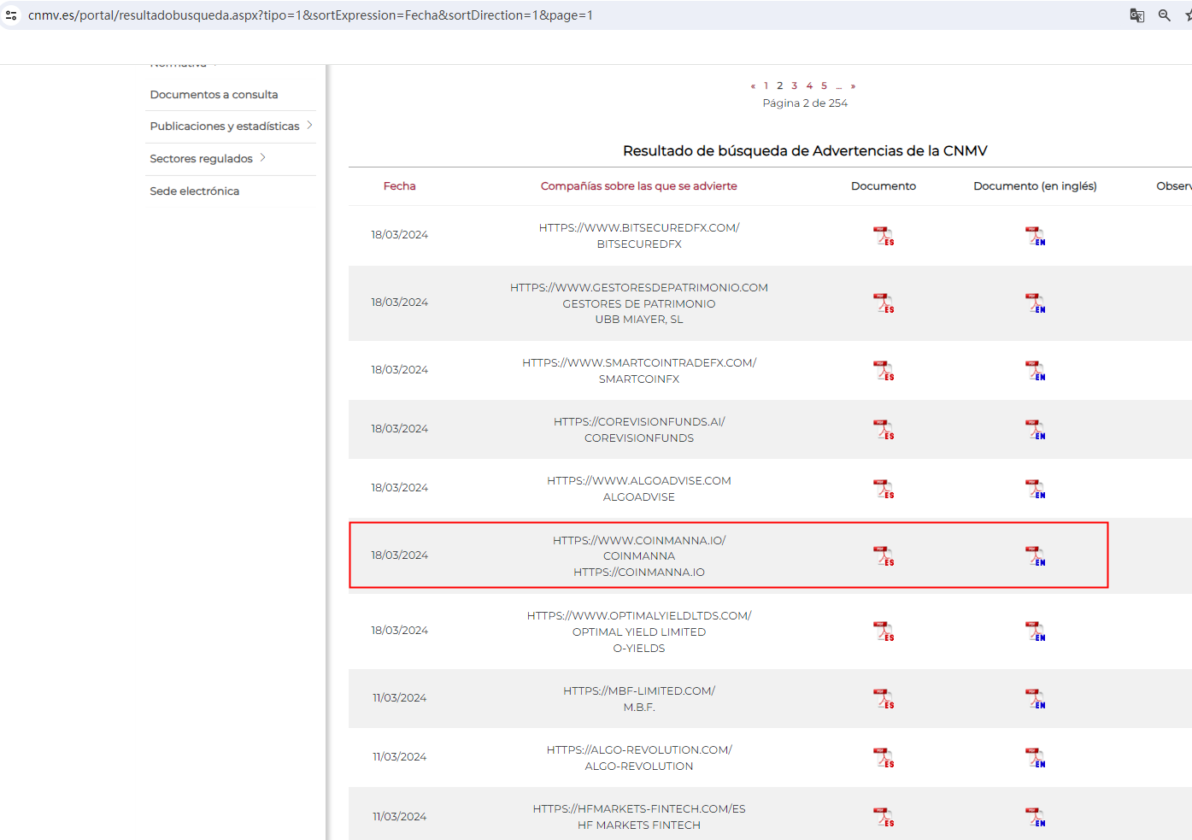Open English PDF for ALGOADVISE warning
Image resolution: width=1192 pixels, height=840 pixels.
point(1035,489)
